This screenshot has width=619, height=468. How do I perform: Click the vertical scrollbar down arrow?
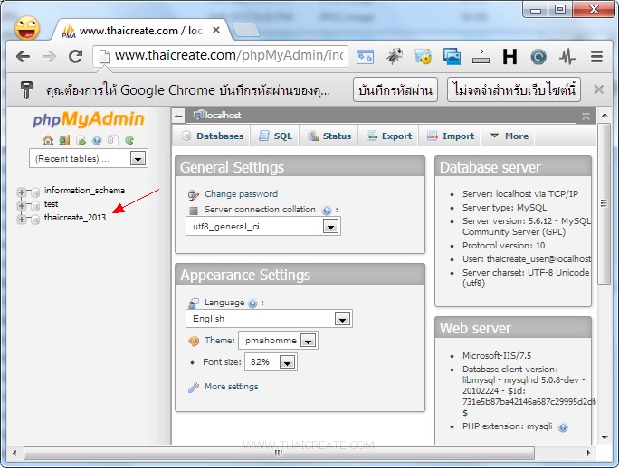tap(604, 438)
